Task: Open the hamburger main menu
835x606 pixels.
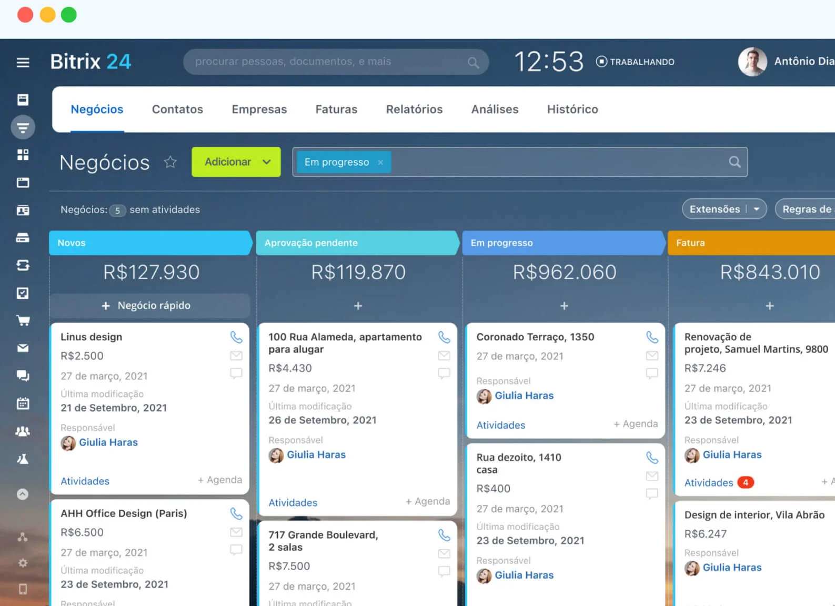Action: coord(23,63)
